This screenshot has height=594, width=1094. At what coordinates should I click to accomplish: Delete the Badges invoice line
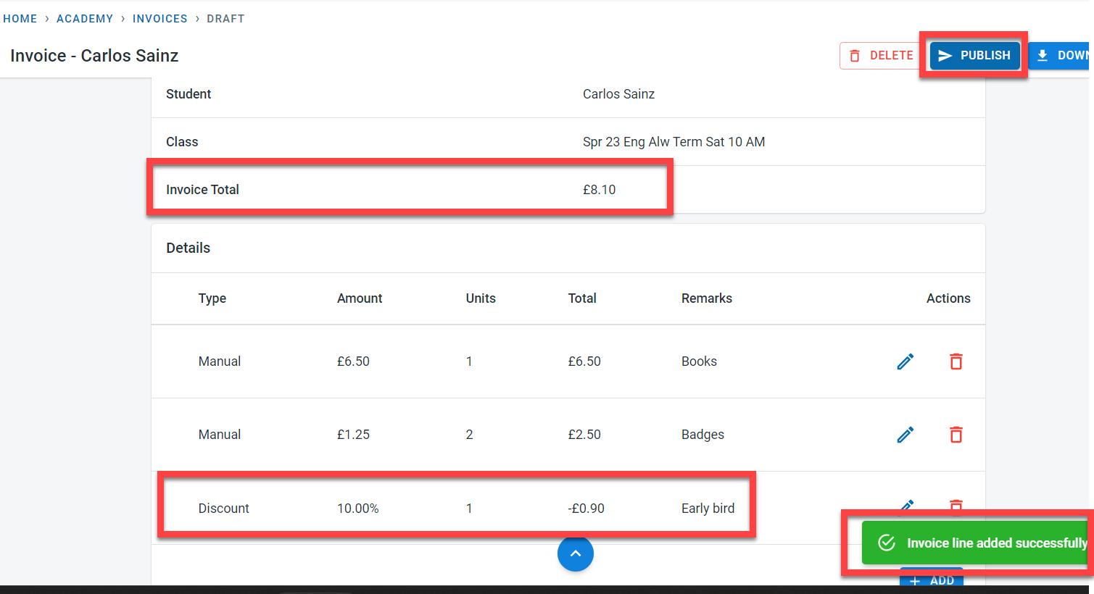click(x=956, y=435)
